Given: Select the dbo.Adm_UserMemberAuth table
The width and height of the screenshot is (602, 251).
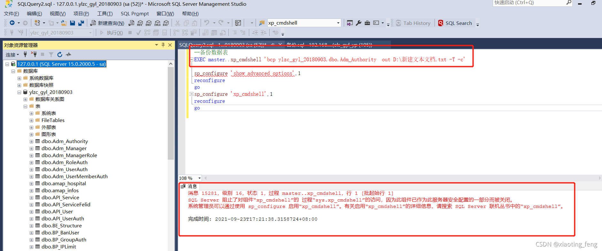Looking at the screenshot, I should (x=74, y=177).
